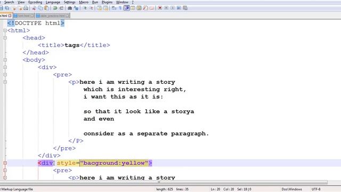Image resolution: width=341 pixels, height=192 pixels.
Task: Collapse the highlighted styled div fold marker
Action: (5, 163)
